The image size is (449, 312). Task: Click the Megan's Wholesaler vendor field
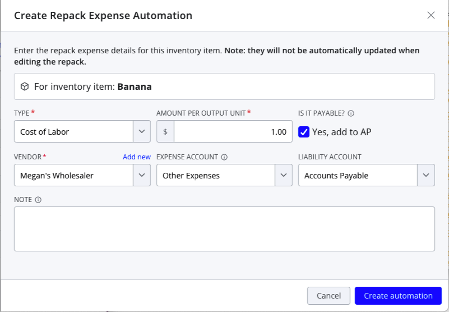click(x=74, y=175)
